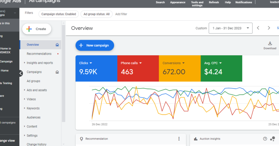
Task: Select Ad groups in the navigation
Action: click(33, 81)
